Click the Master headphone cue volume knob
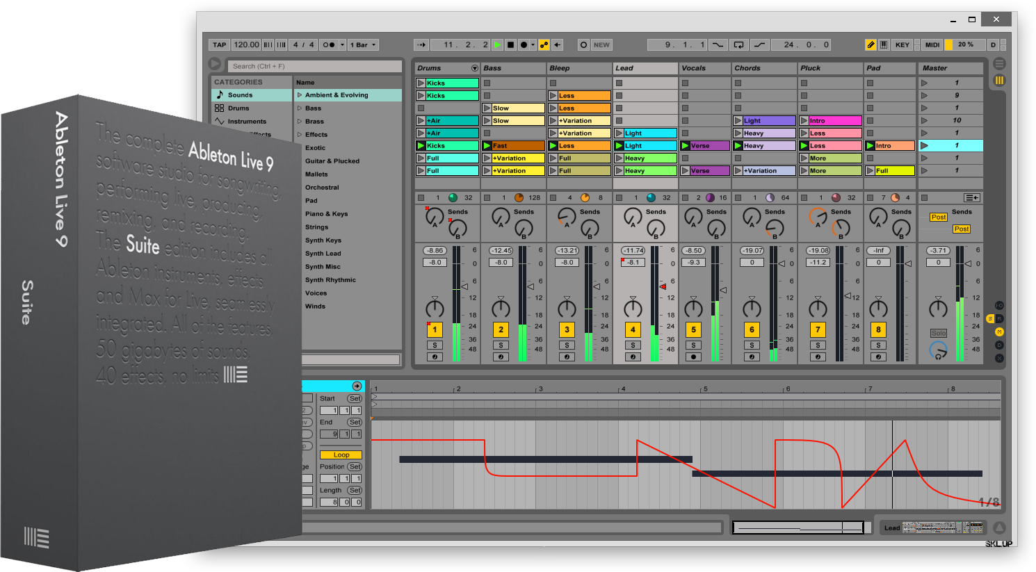Viewport: 1036px width, 572px height. point(938,351)
